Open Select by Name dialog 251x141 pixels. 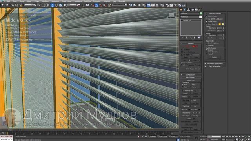click(39, 5)
